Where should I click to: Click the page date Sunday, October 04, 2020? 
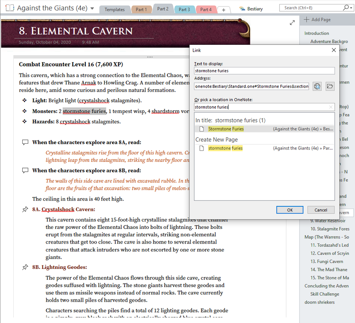(x=44, y=42)
